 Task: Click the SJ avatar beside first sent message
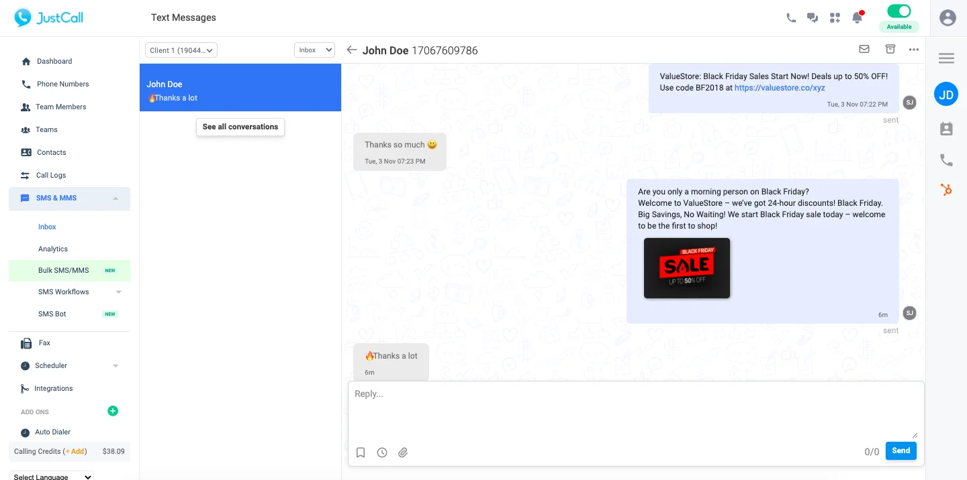click(909, 103)
